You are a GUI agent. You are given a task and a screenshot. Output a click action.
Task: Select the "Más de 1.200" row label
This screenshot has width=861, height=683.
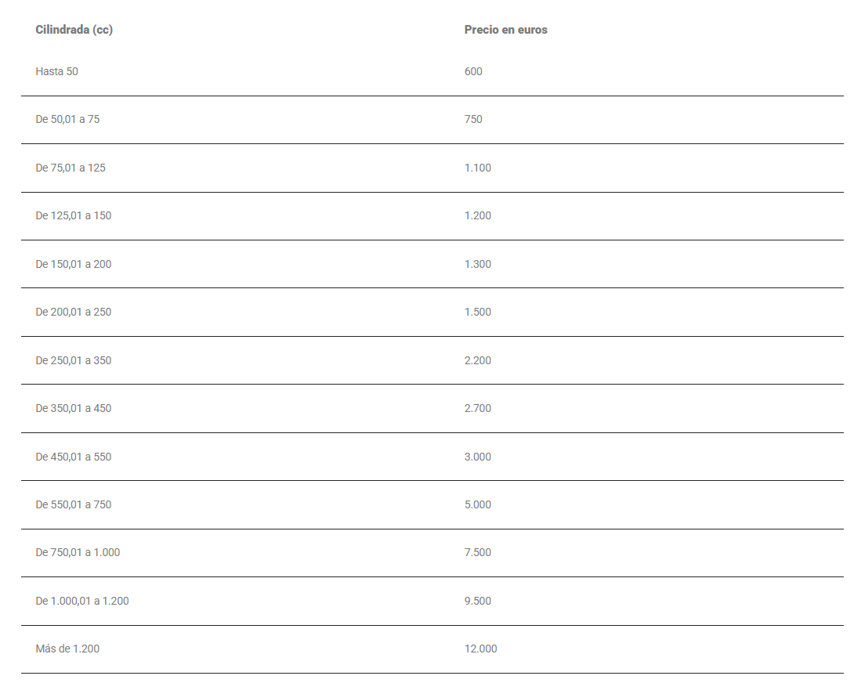[x=67, y=649]
